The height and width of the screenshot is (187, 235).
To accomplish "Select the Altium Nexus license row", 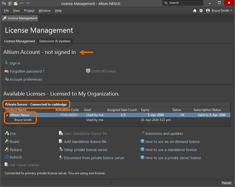I will point(118,115).
